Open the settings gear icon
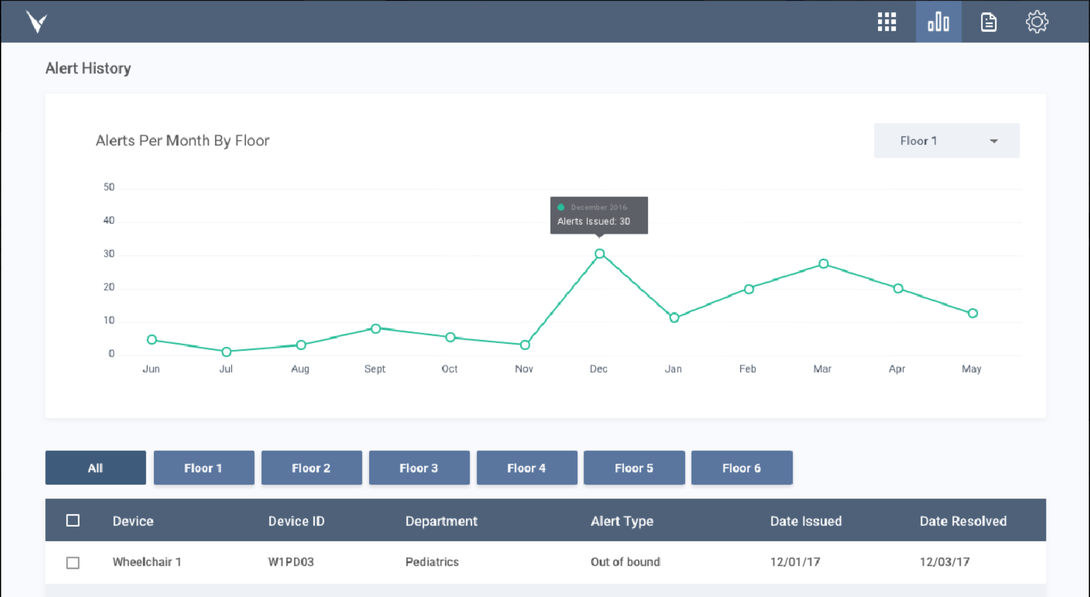Screen dimensions: 1090x597 [x=1037, y=22]
